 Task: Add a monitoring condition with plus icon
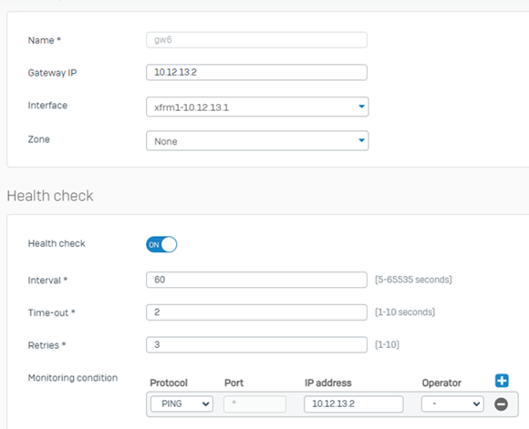pos(502,381)
